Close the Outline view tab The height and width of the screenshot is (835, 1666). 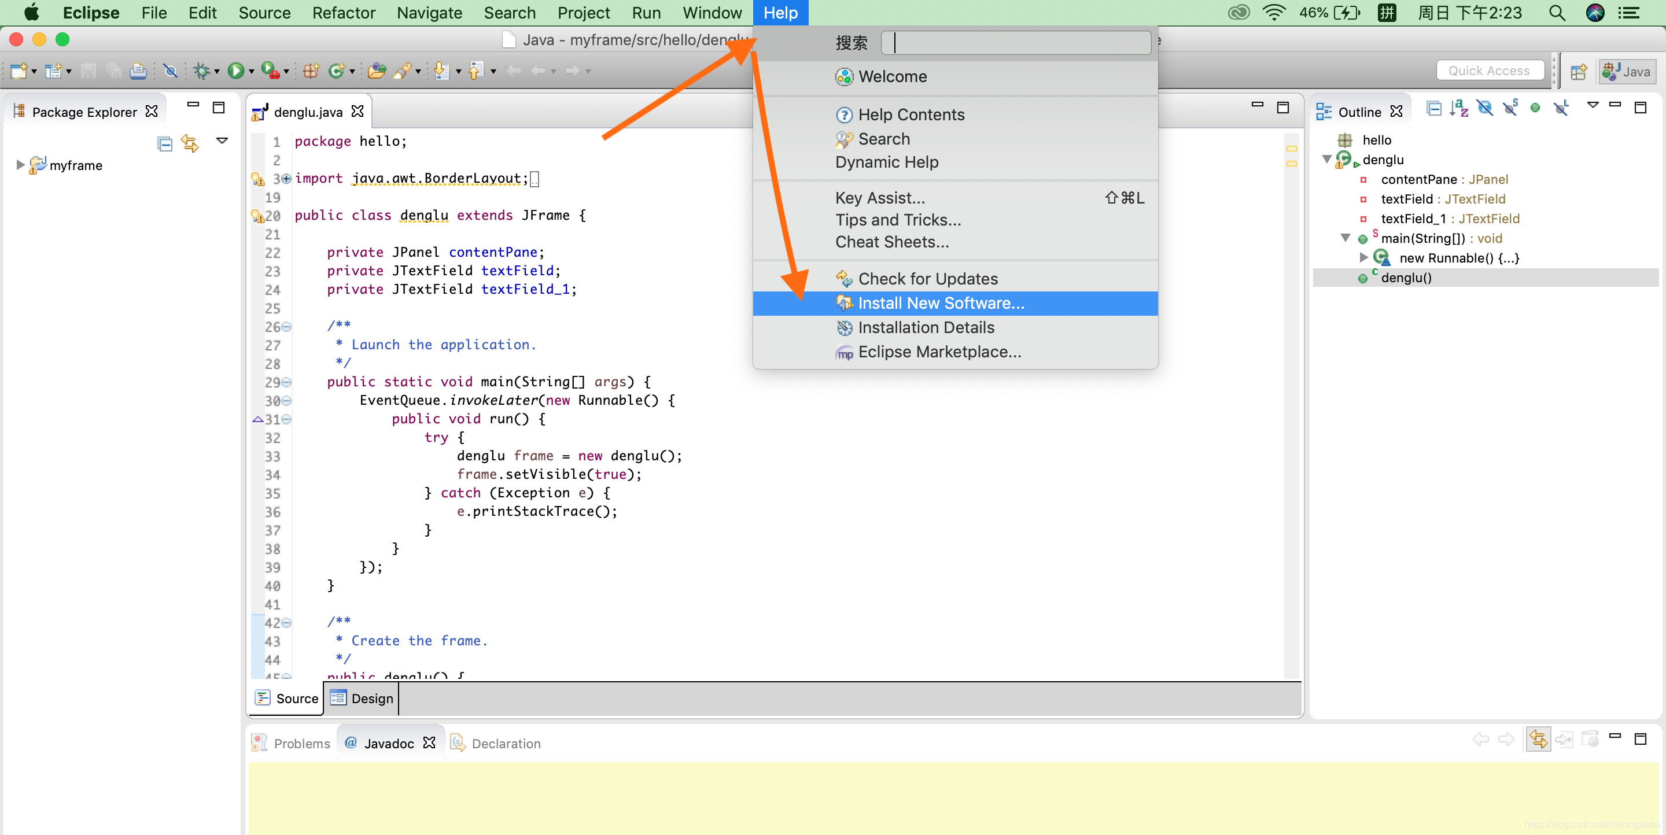pos(1396,111)
